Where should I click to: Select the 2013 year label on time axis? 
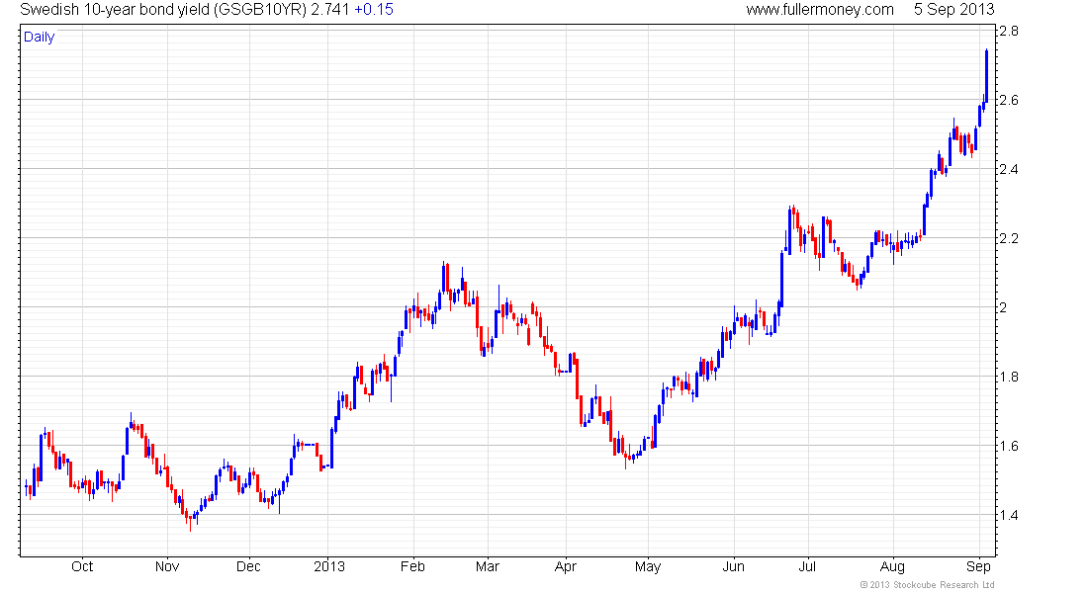pos(329,566)
